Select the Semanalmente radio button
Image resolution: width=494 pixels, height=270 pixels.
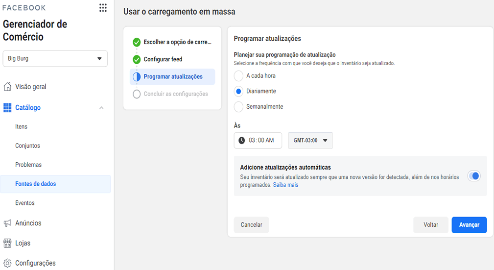coord(238,107)
